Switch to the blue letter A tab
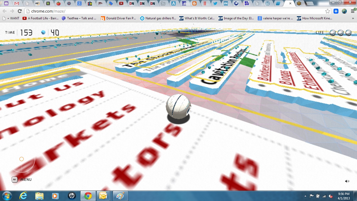The image size is (357, 201). 173,3
